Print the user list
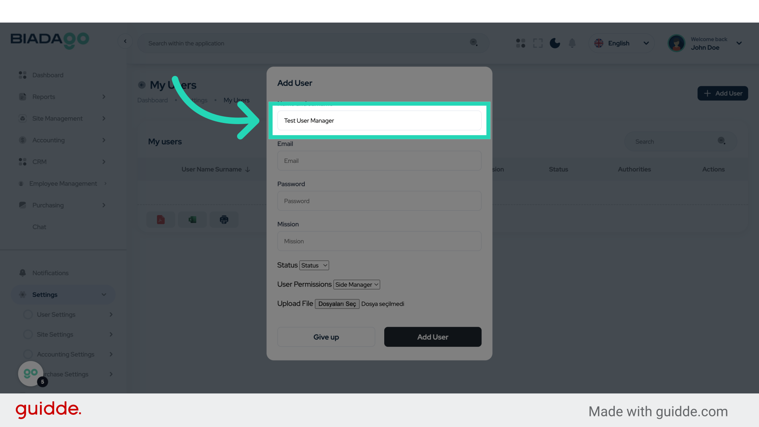The image size is (759, 427). [x=224, y=219]
